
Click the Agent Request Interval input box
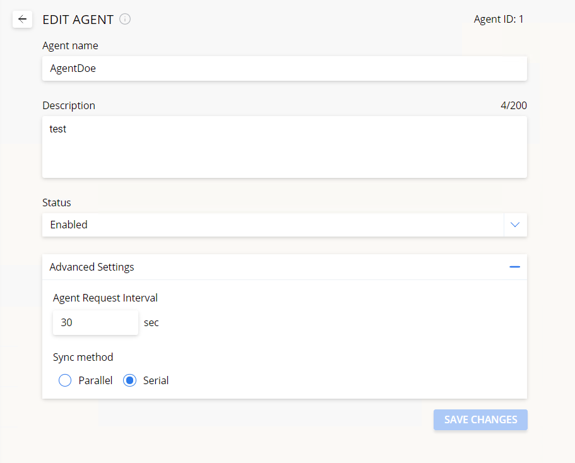point(95,322)
